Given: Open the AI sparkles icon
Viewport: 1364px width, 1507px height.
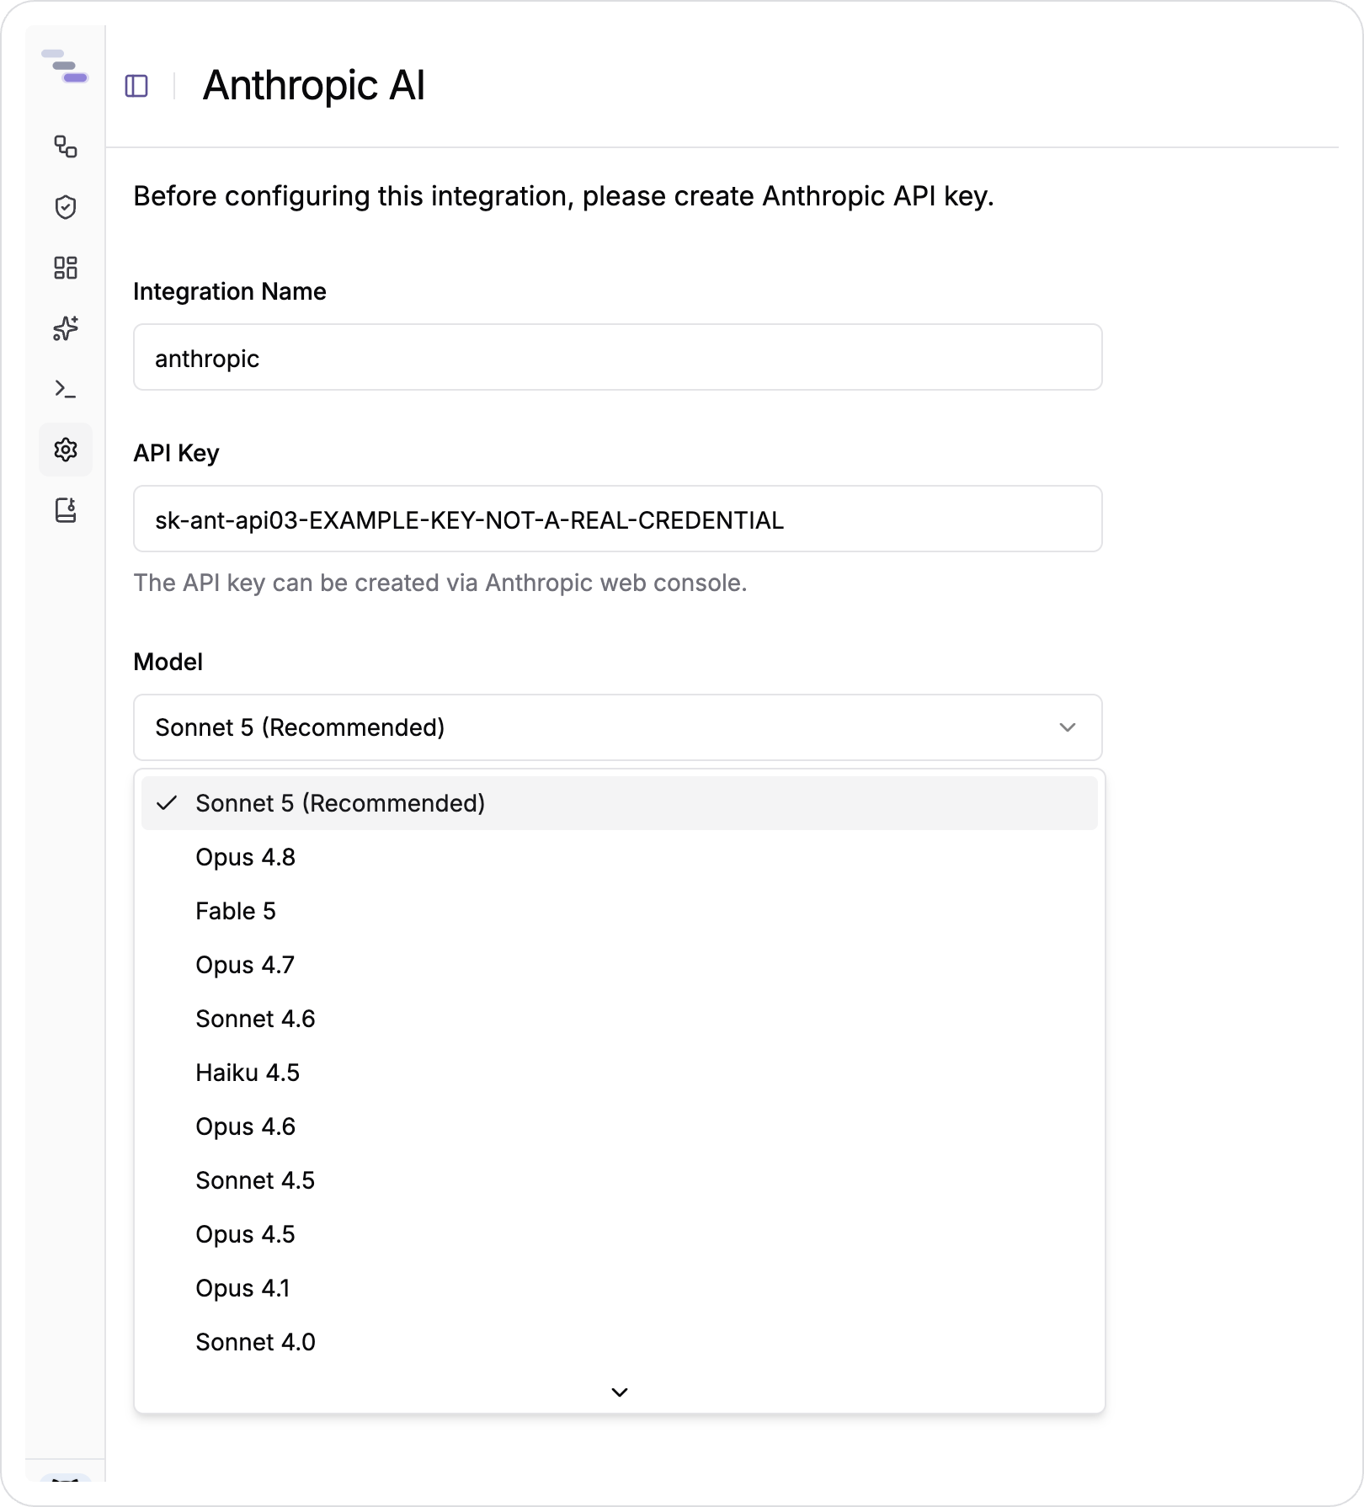Looking at the screenshot, I should coord(66,328).
